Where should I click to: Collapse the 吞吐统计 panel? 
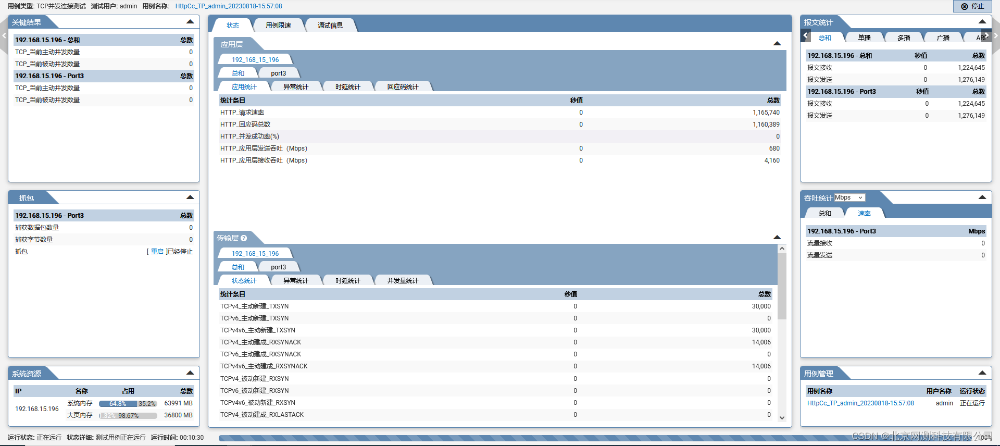[x=982, y=197]
